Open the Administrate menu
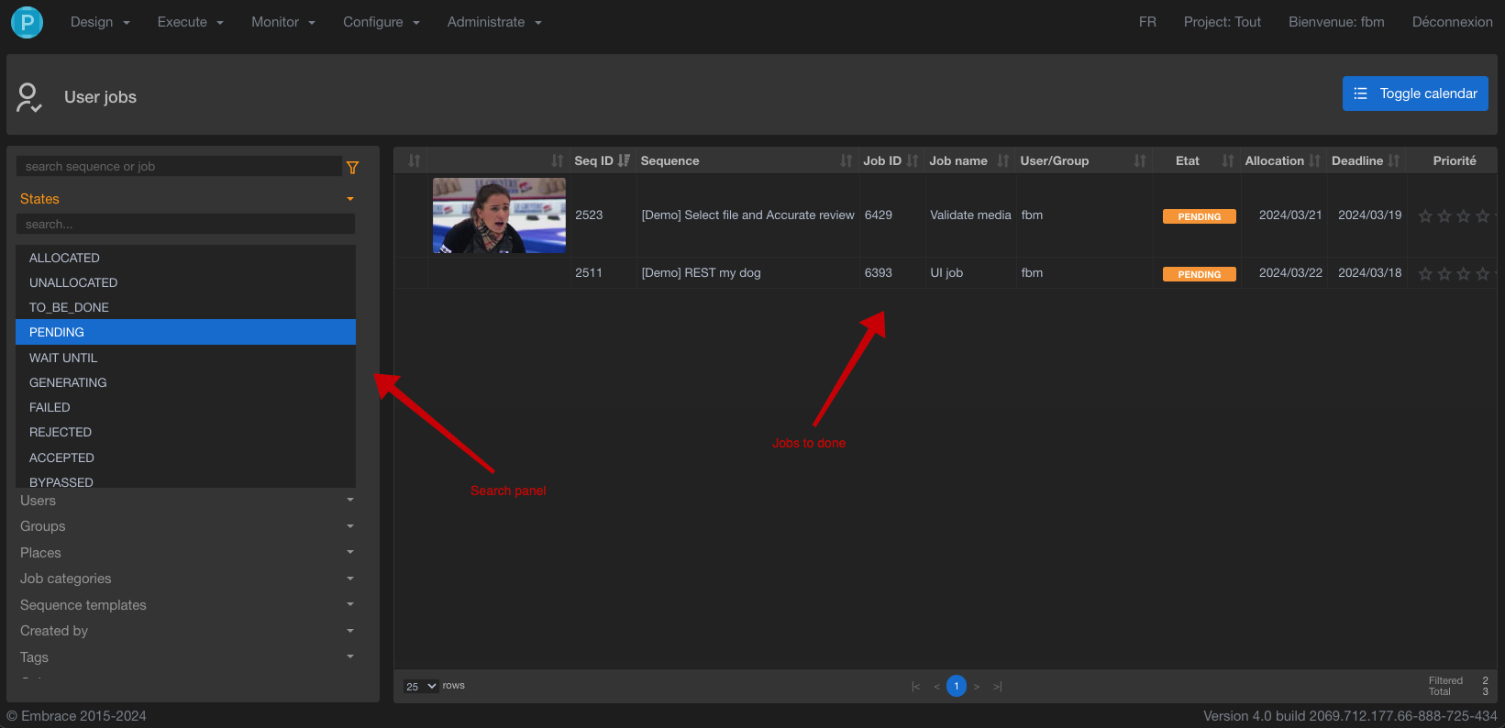The width and height of the screenshot is (1505, 728). tap(494, 22)
